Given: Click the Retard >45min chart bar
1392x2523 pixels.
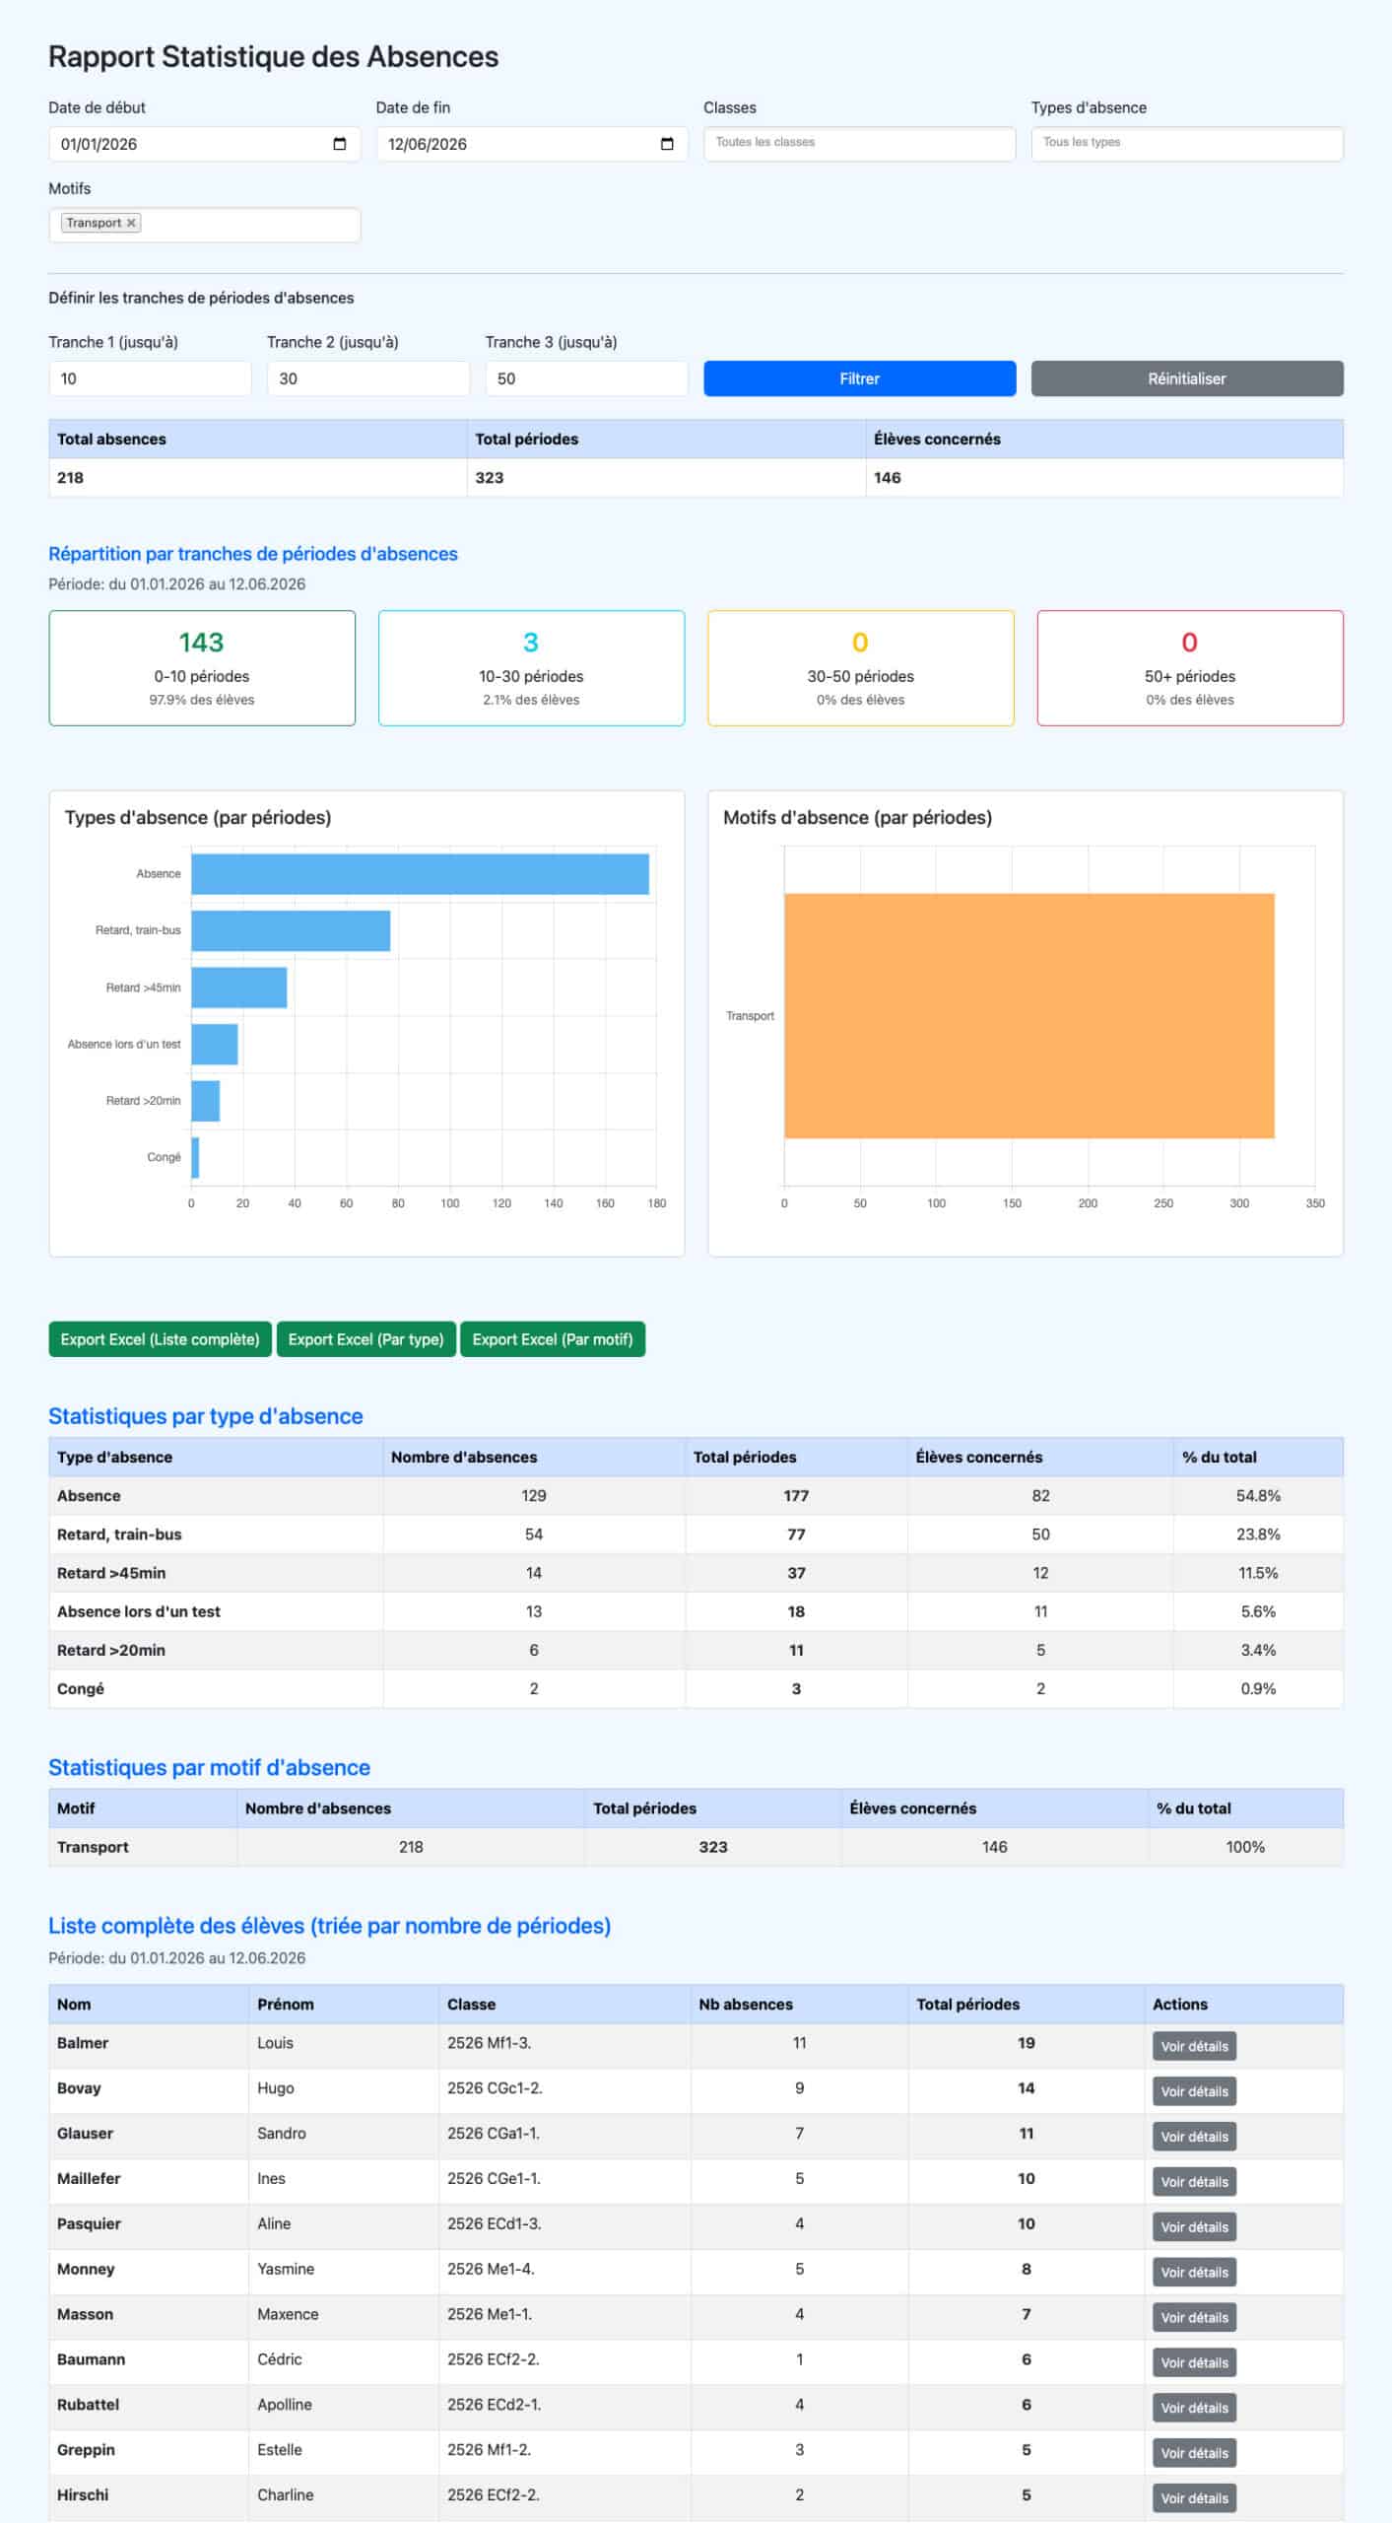Looking at the screenshot, I should pyautogui.click(x=238, y=988).
